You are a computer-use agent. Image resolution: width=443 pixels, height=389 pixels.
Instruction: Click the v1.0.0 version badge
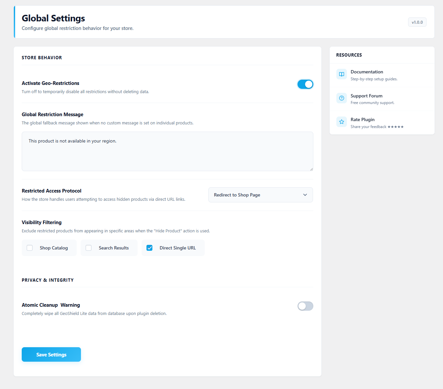pyautogui.click(x=417, y=22)
